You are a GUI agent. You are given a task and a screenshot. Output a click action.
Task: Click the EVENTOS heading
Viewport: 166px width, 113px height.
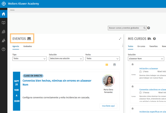click(x=19, y=39)
